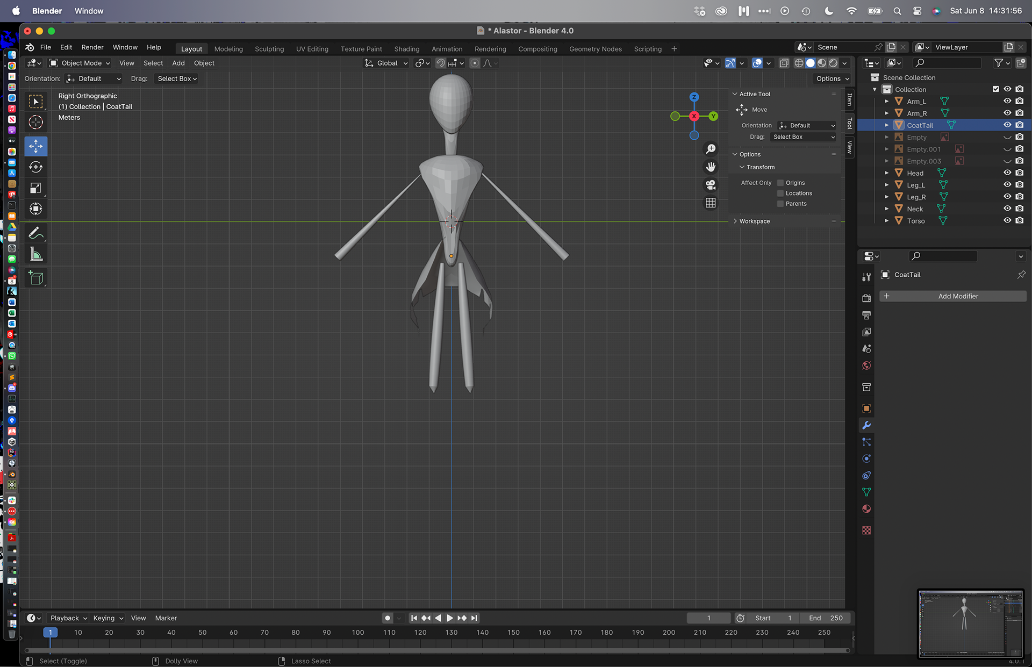Select the Annotate tool
Viewport: 1032px width, 667px height.
[36, 233]
